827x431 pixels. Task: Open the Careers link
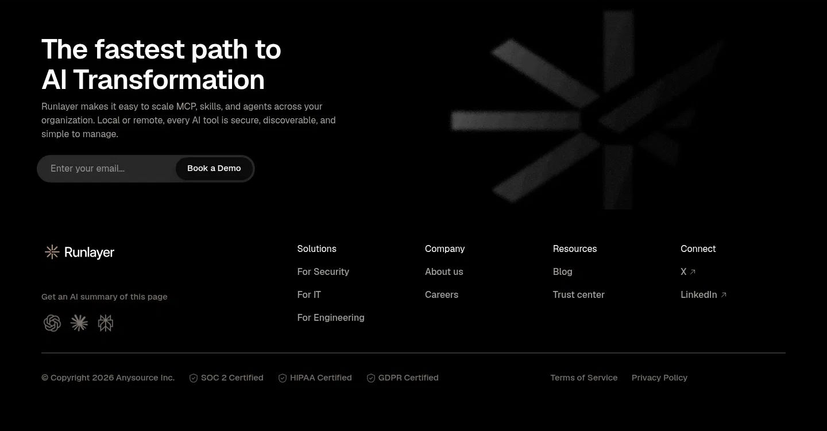[x=442, y=294]
